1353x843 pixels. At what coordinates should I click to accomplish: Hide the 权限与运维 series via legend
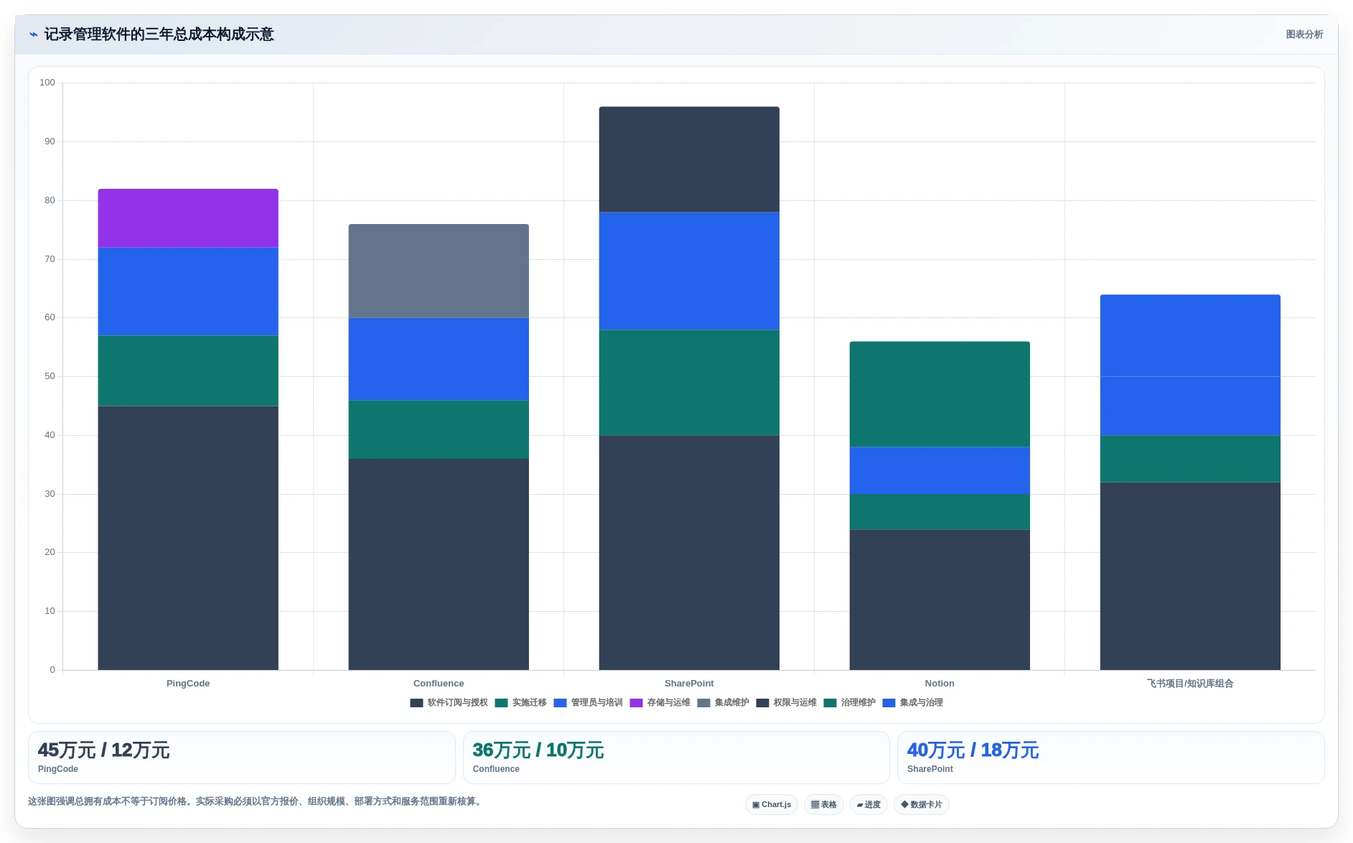coord(786,702)
